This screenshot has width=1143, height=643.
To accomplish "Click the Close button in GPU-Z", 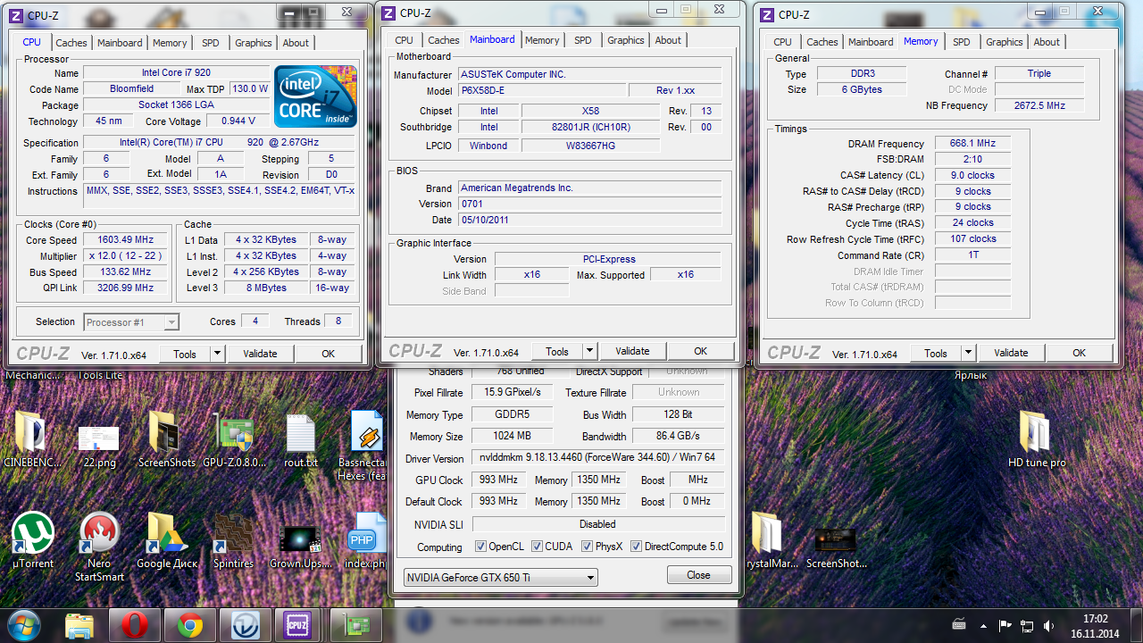I will click(x=698, y=575).
